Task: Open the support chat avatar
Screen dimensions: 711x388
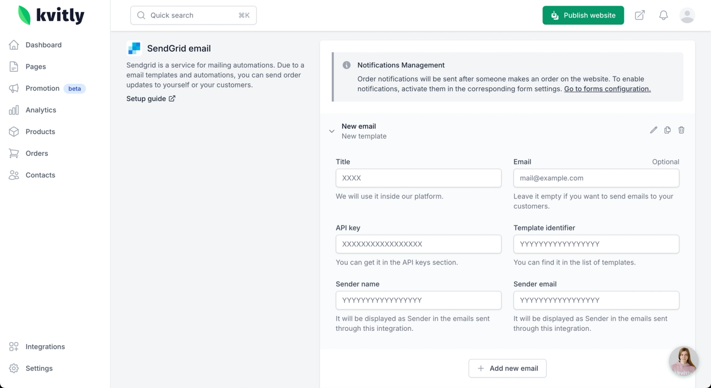Action: (x=683, y=361)
